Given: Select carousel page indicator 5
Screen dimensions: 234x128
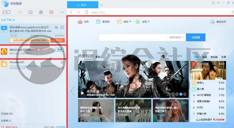Looking at the screenshot, I should (185, 94).
